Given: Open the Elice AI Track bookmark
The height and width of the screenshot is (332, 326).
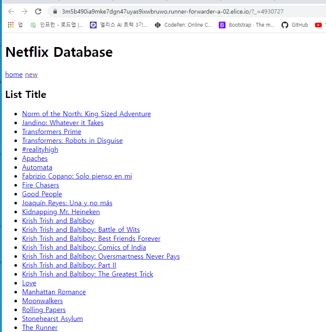Looking at the screenshot, I should [119, 25].
